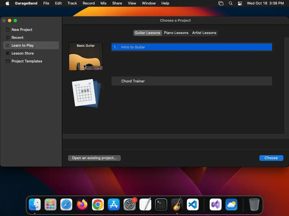Launch Firefox from the Dock
The height and width of the screenshot is (216, 289).
[x=82, y=204]
